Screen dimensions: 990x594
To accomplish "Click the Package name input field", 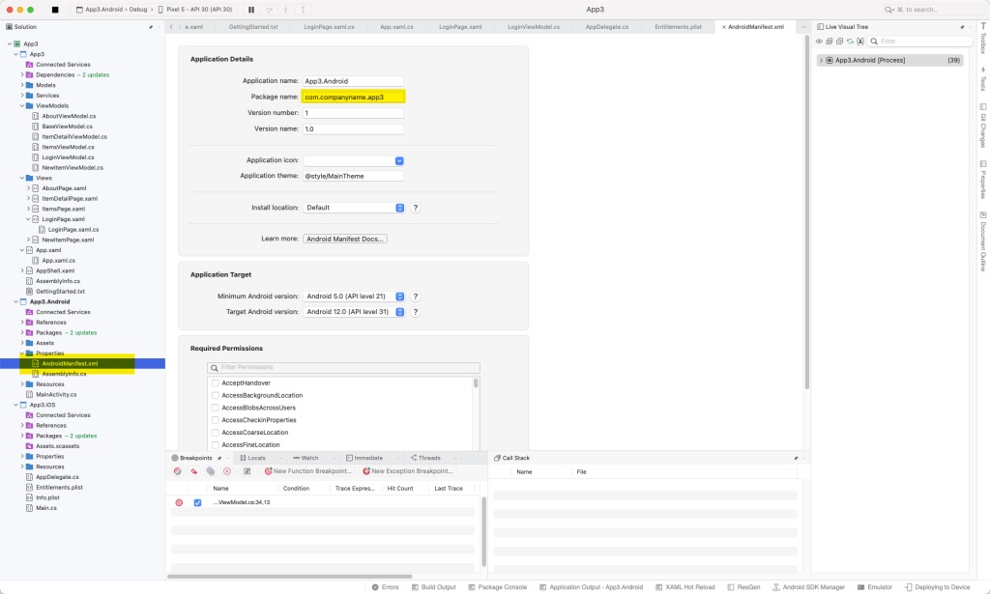I will point(353,97).
